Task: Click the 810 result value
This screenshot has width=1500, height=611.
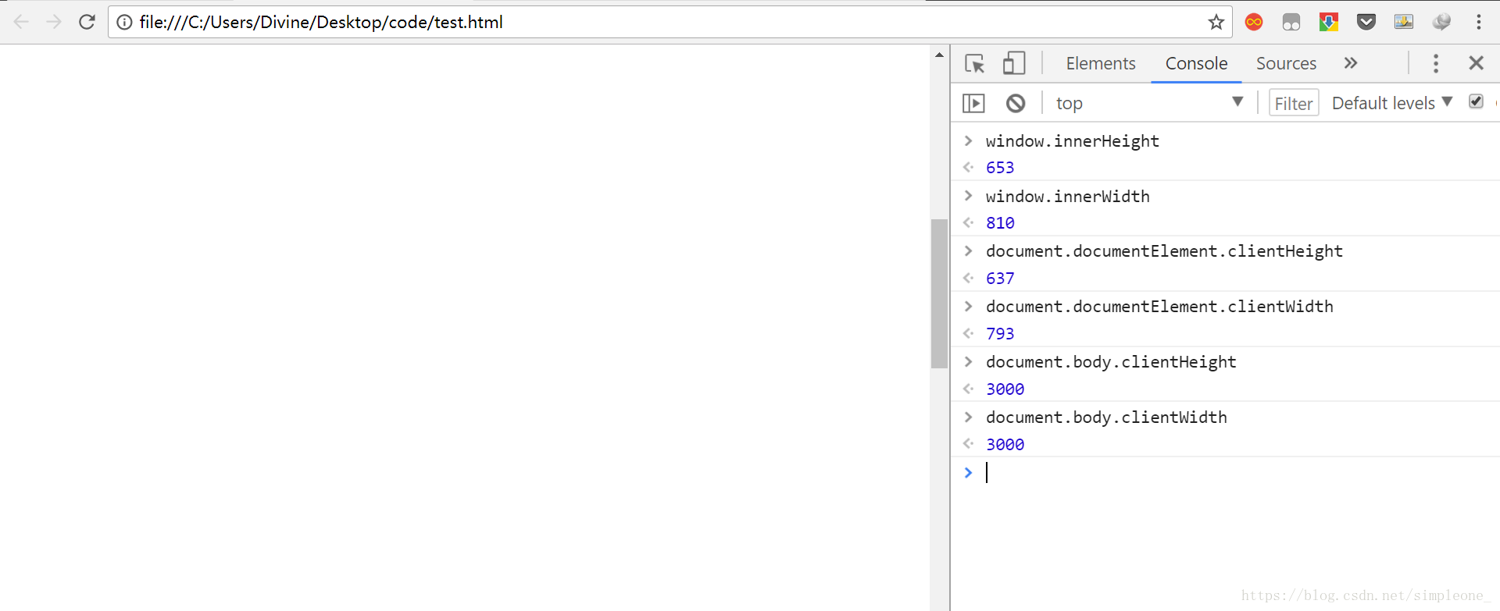Action: point(1000,223)
